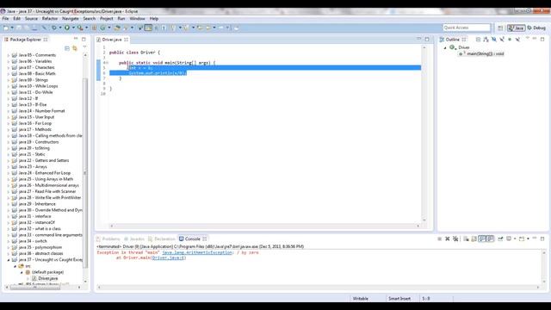This screenshot has width=551, height=310.
Task: Collapse the src folder node
Action: (x=15, y=266)
